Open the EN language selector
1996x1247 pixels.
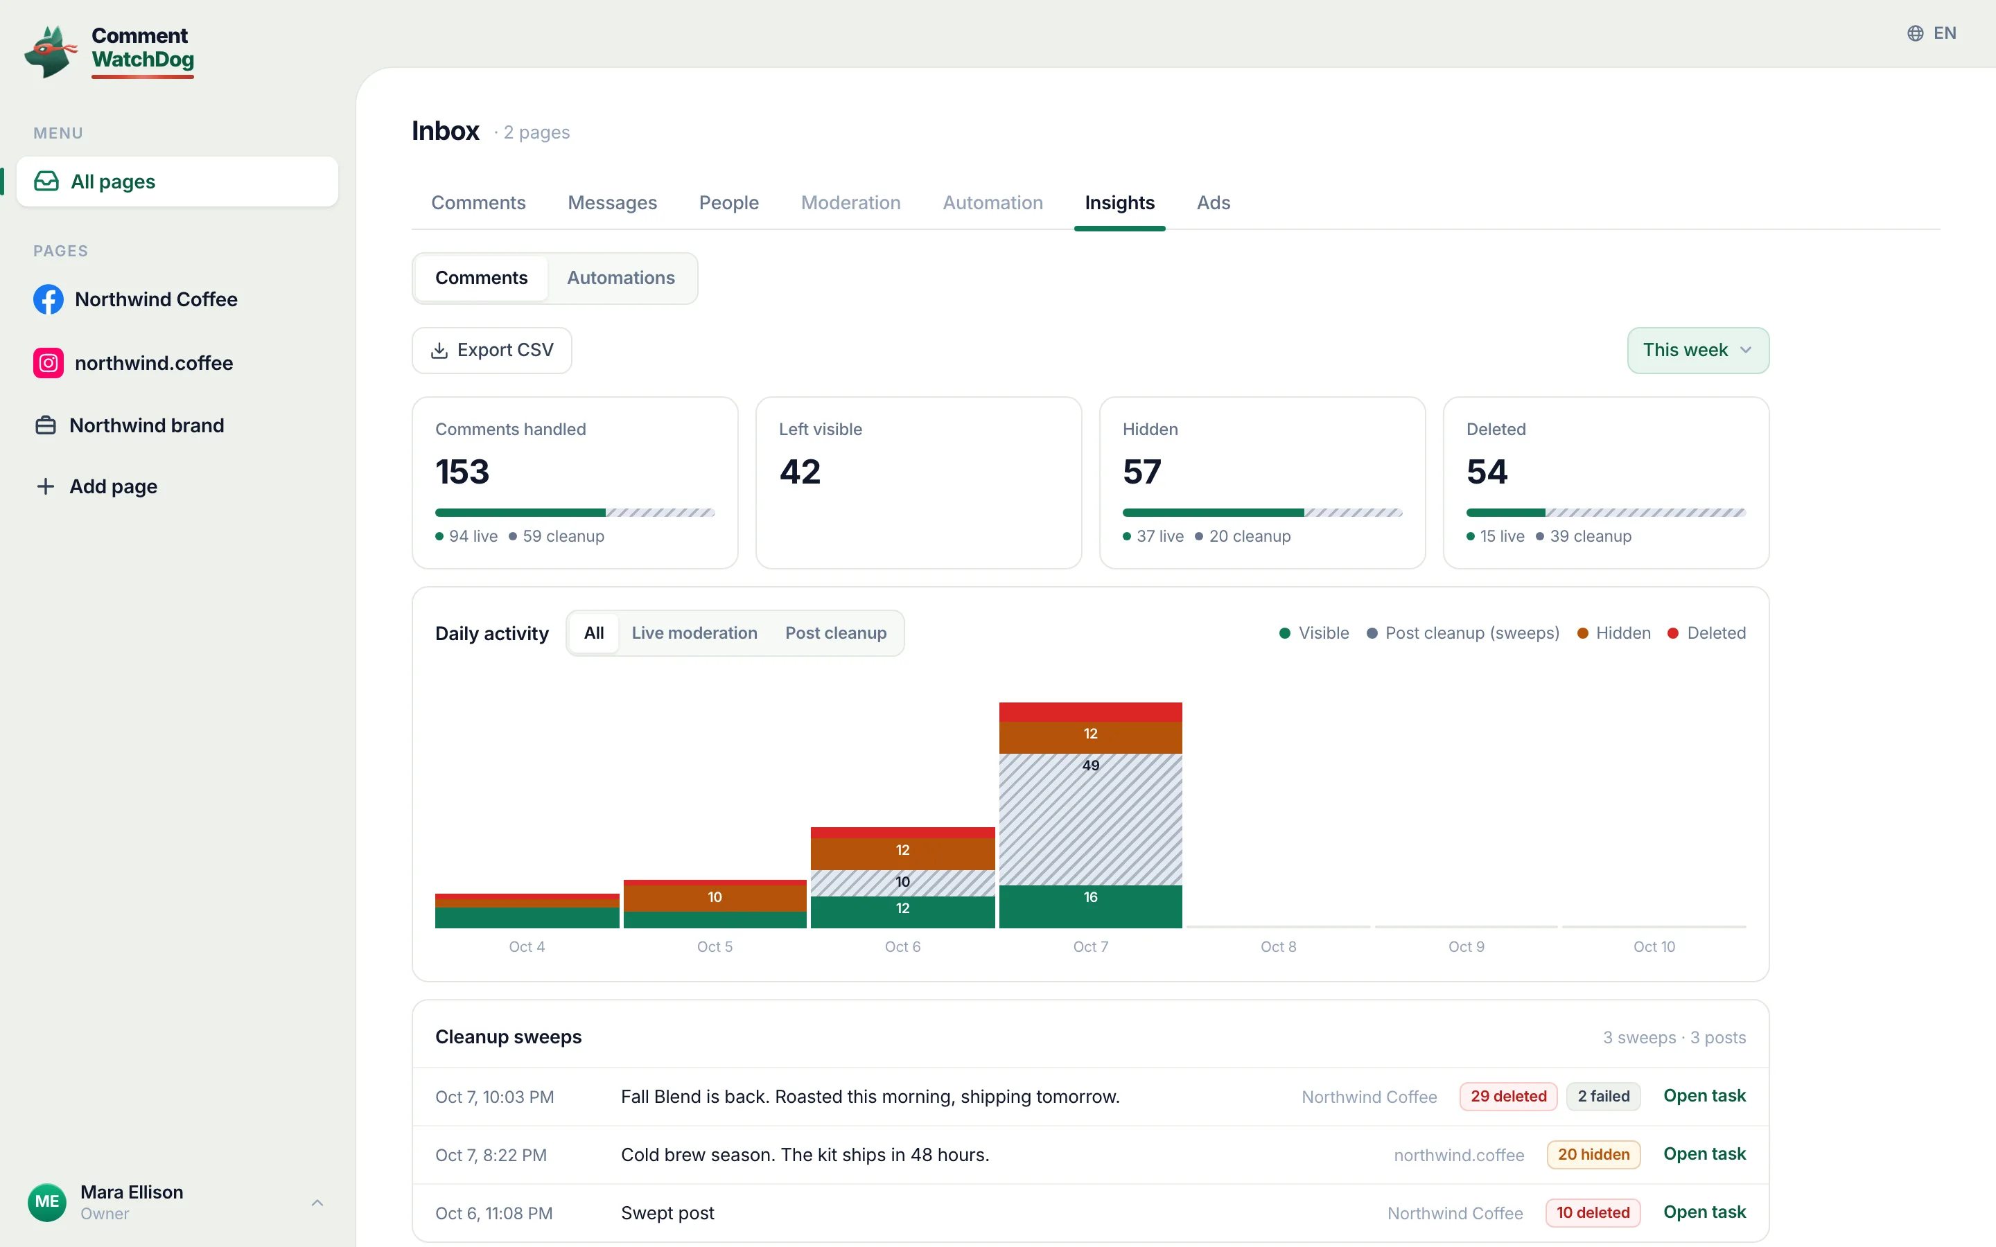(x=1932, y=33)
